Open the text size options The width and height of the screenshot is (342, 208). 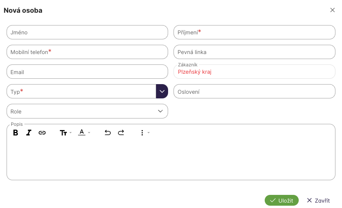(65, 133)
